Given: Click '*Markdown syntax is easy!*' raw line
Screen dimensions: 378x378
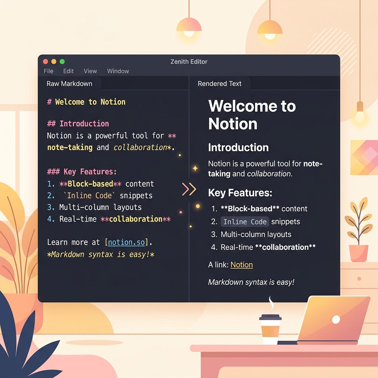Looking at the screenshot, I should pos(101,254).
